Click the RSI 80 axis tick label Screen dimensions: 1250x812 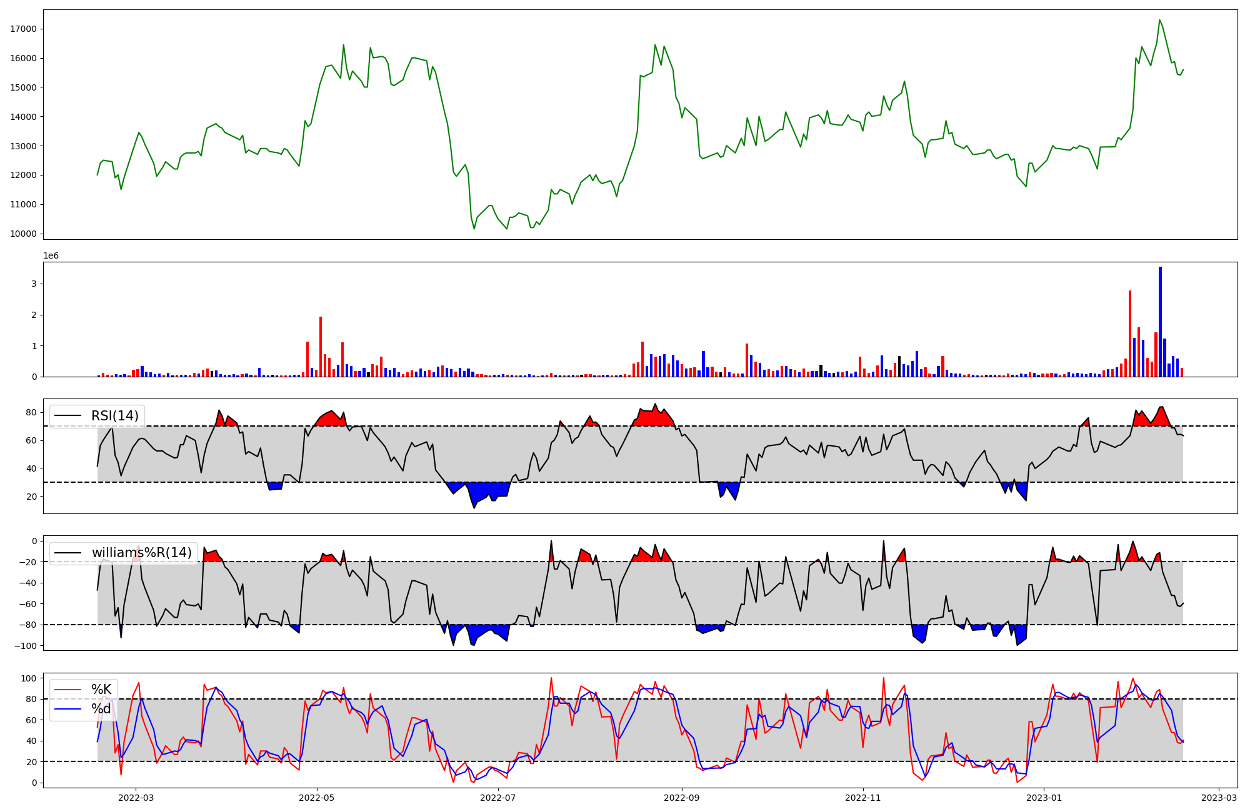[31, 412]
